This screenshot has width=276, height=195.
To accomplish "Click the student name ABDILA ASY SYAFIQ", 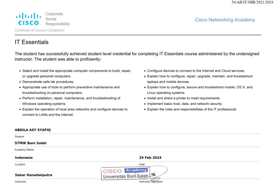I will click(33, 130).
